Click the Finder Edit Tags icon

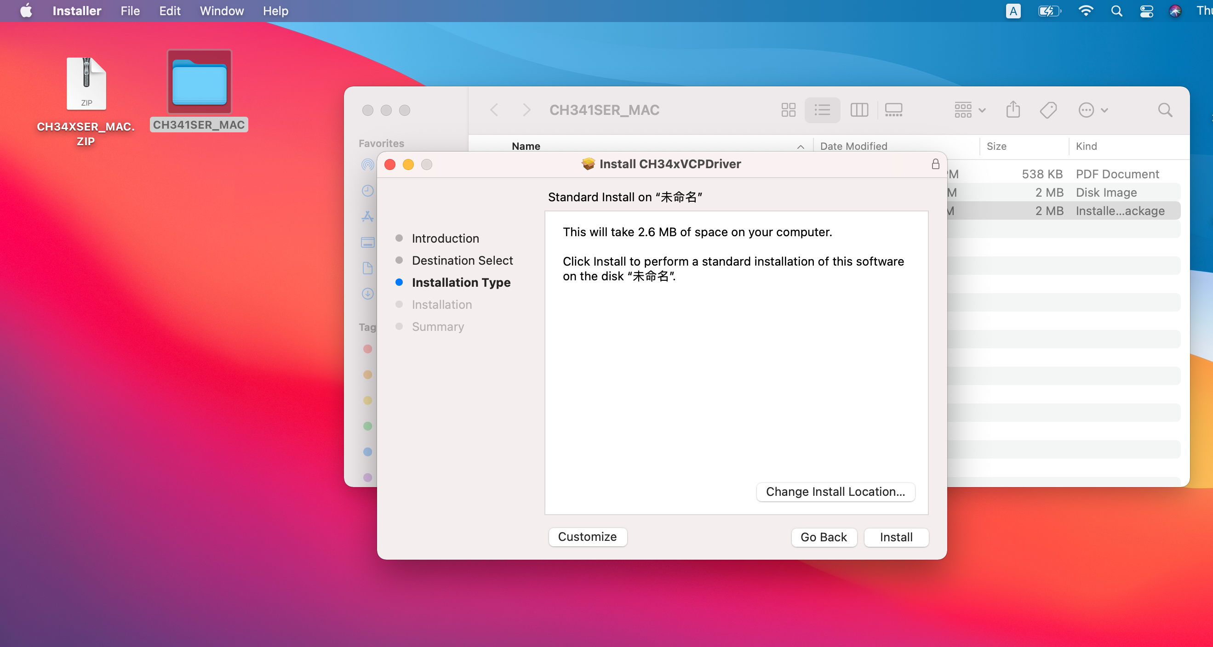(1048, 110)
